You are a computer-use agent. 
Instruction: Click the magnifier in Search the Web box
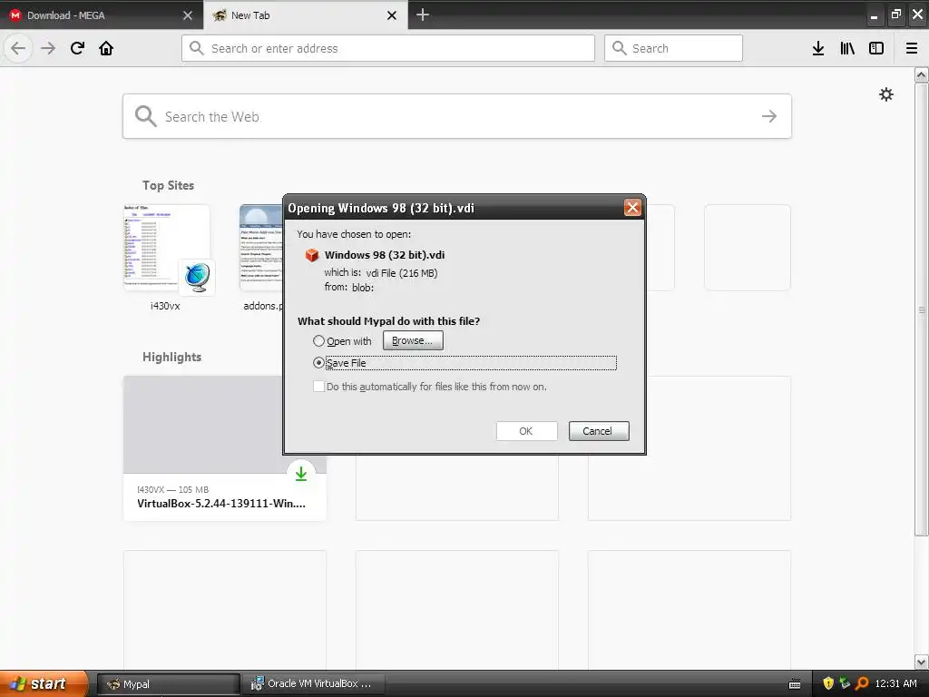[145, 116]
